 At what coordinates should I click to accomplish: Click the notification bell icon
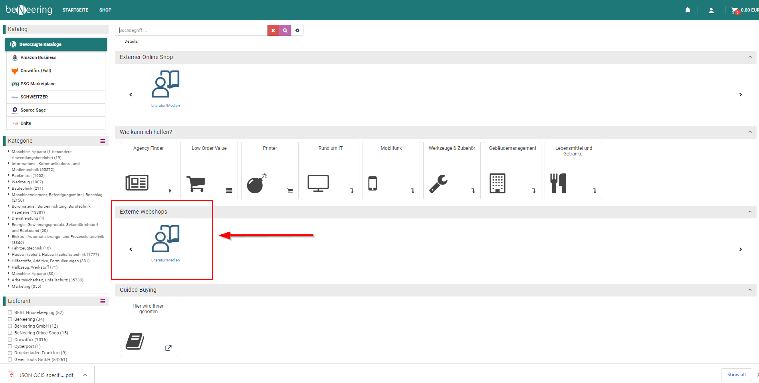pyautogui.click(x=688, y=10)
